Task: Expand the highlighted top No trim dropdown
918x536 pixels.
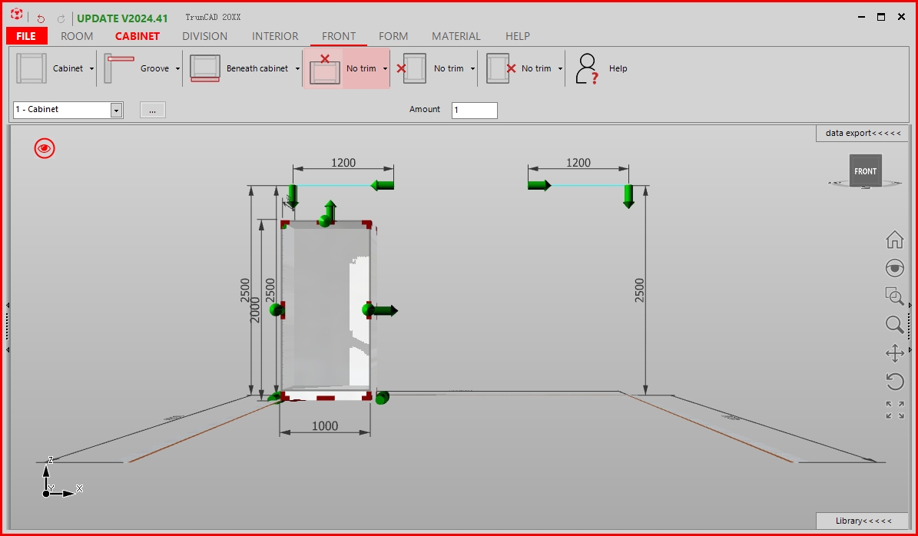Action: (385, 69)
